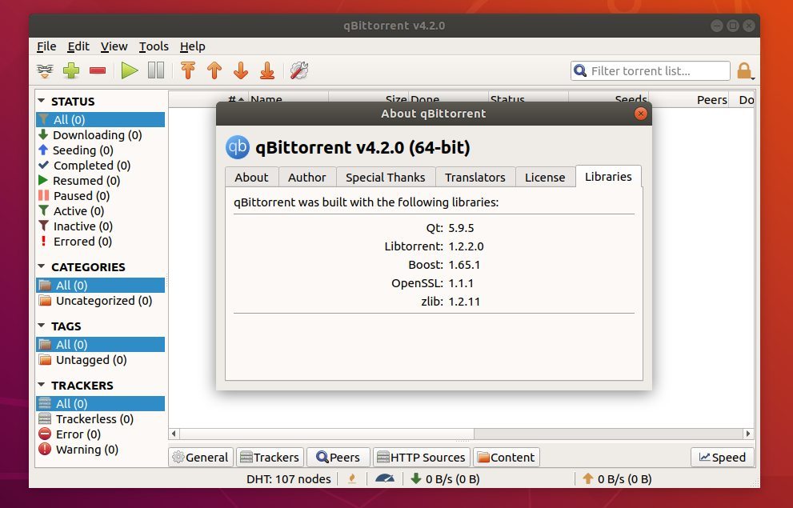Click upload speed 0 B/s in status bar
This screenshot has height=508, width=793.
click(x=617, y=478)
